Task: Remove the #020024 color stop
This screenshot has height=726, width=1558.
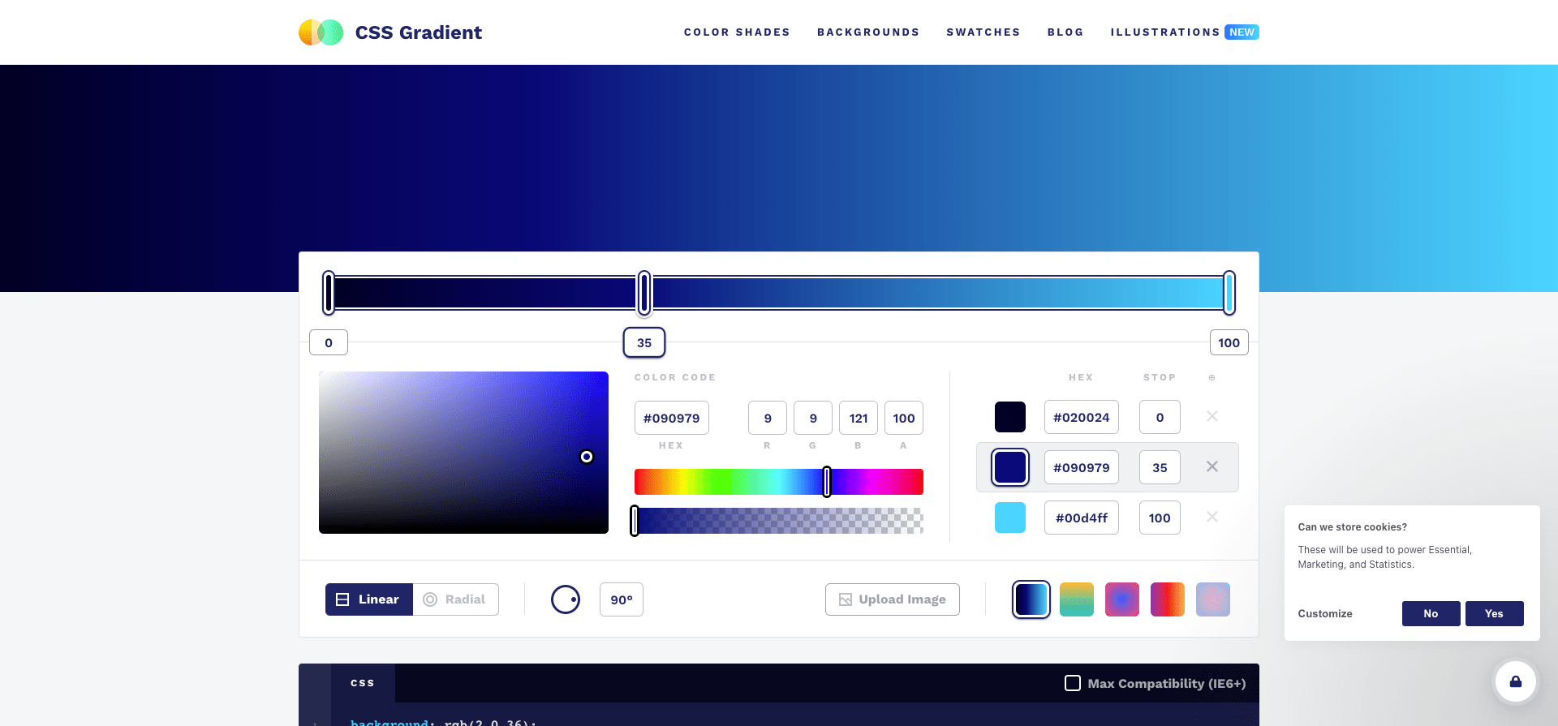Action: [1212, 416]
